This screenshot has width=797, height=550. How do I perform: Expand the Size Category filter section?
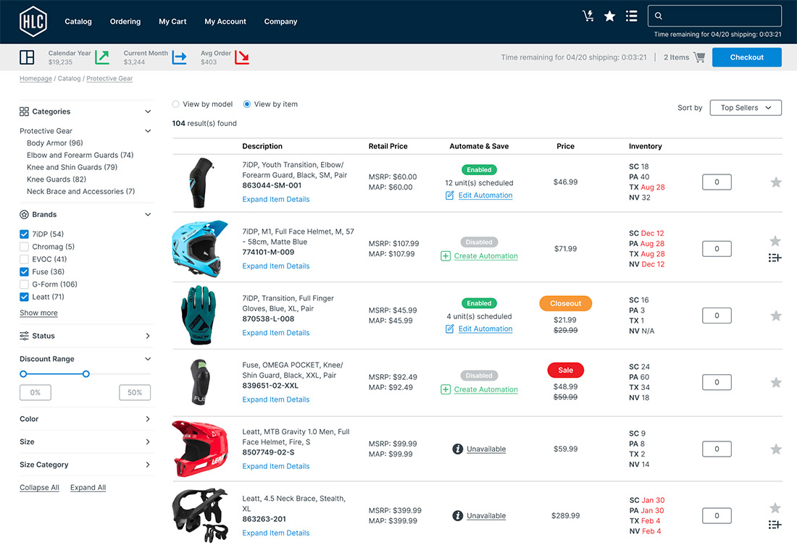pos(148,465)
